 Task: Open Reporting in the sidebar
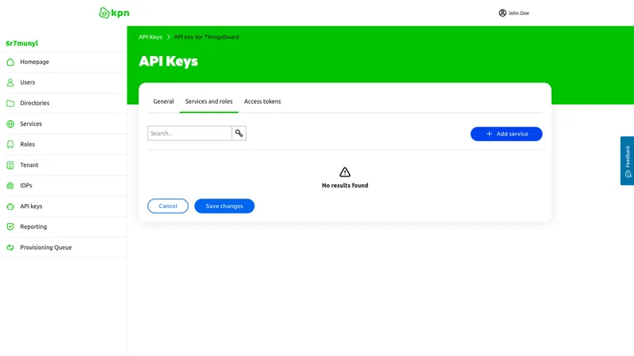coord(63,227)
